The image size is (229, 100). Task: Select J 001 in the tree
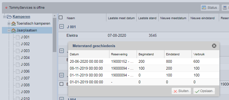click(x=25, y=37)
